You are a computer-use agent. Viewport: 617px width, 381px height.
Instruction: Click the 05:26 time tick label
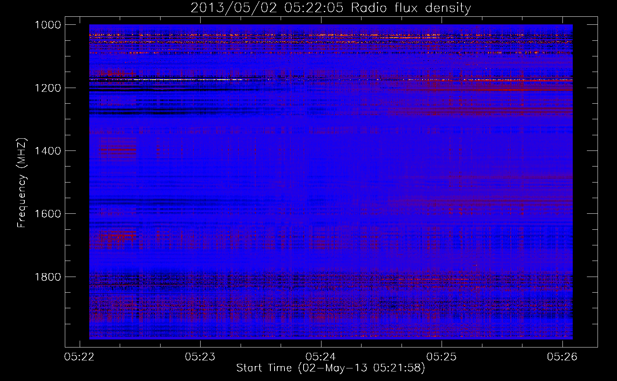click(x=562, y=357)
